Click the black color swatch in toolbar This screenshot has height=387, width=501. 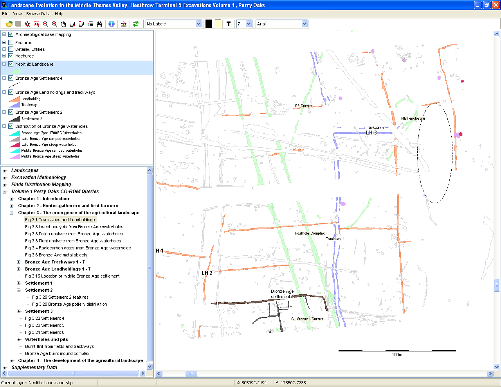pos(209,24)
